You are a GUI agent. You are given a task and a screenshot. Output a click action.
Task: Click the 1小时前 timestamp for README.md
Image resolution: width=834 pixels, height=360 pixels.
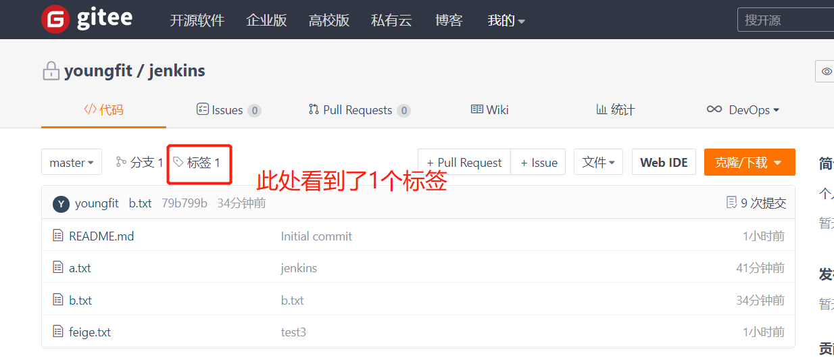point(764,236)
